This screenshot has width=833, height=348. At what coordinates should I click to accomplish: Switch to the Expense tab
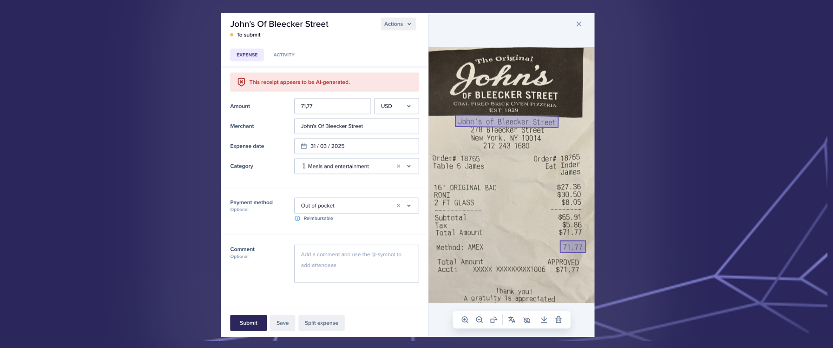point(247,55)
